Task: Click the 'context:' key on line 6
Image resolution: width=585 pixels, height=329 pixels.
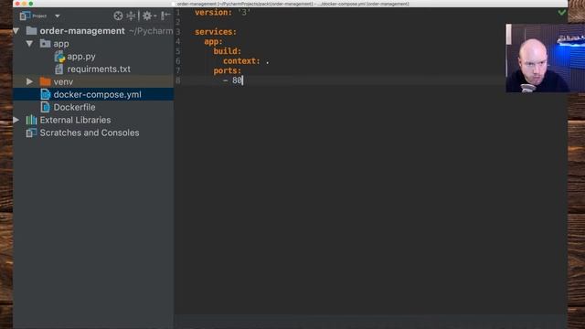Action: coord(241,61)
